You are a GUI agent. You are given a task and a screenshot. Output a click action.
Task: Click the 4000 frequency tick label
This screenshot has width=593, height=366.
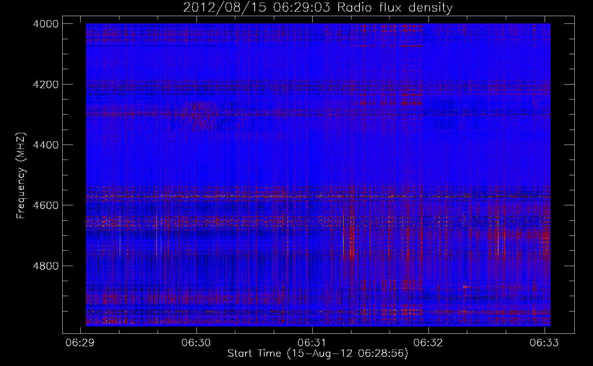point(46,24)
